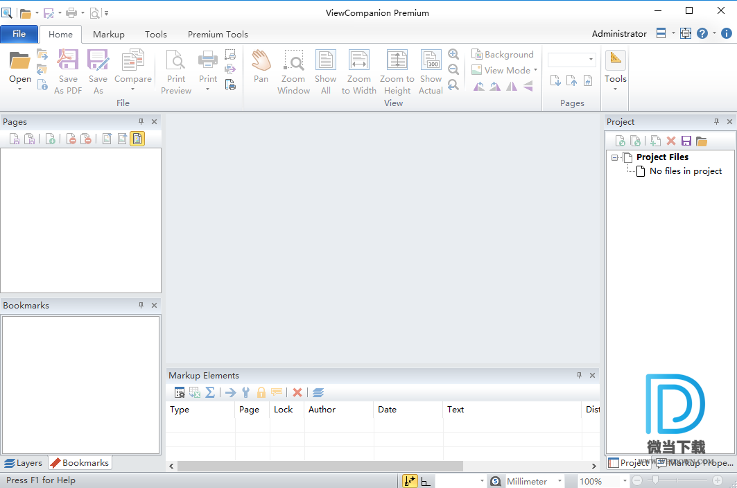The image size is (737, 488).
Task: Switch to the Tools ribbon tab
Action: tap(155, 35)
